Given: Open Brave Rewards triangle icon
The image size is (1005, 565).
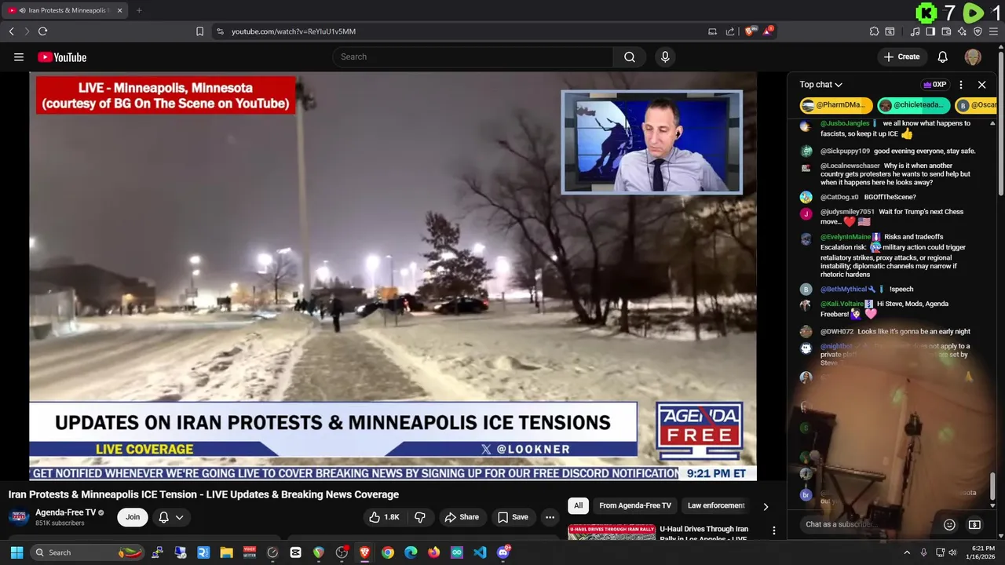Looking at the screenshot, I should 768,31.
